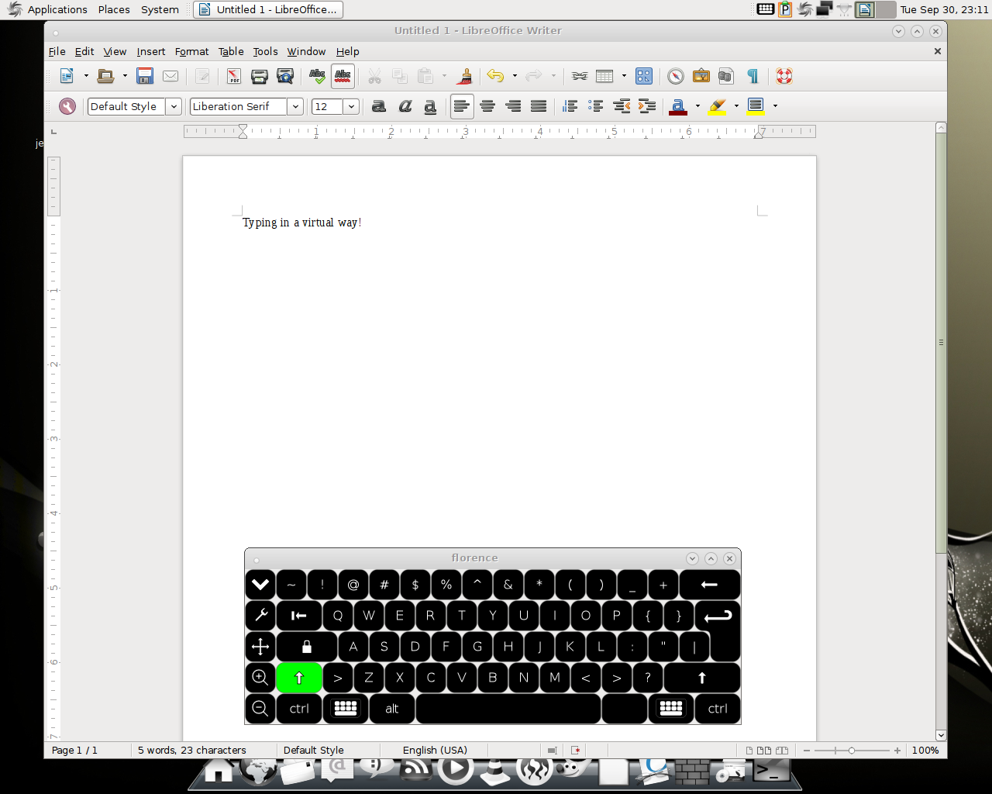Screen dimensions: 992x794
Task: Toggle italic formatting
Action: coord(405,106)
